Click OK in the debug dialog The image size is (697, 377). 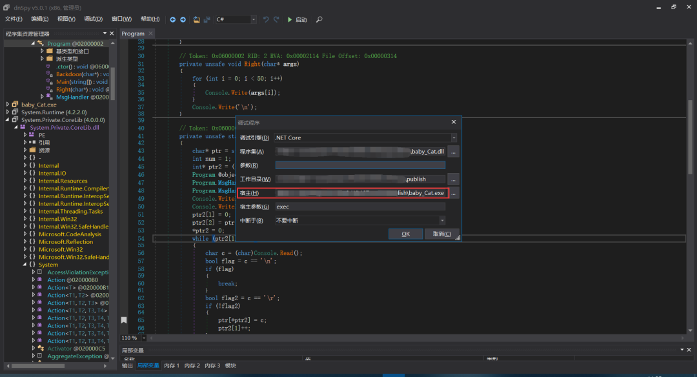tap(405, 234)
